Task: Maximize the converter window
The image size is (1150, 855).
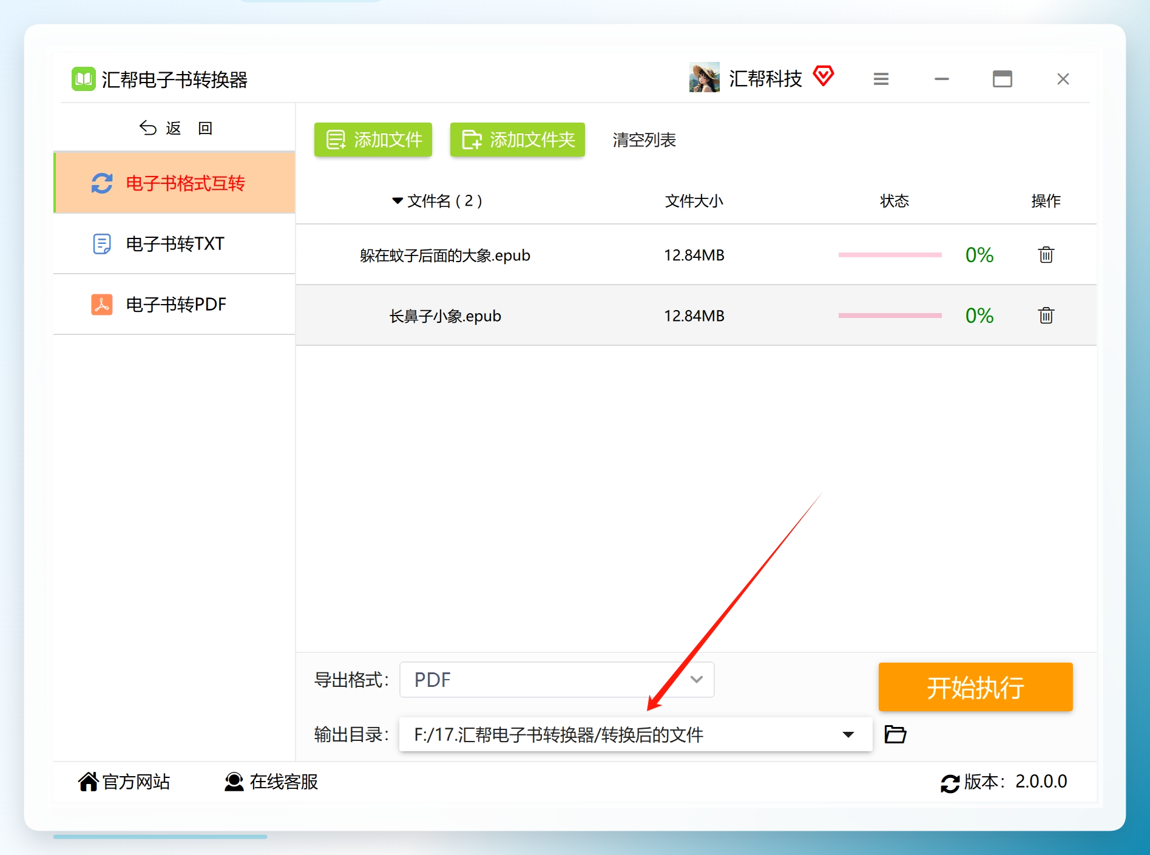Action: 1003,79
